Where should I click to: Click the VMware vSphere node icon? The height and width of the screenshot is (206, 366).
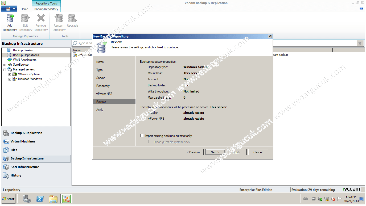14,74
